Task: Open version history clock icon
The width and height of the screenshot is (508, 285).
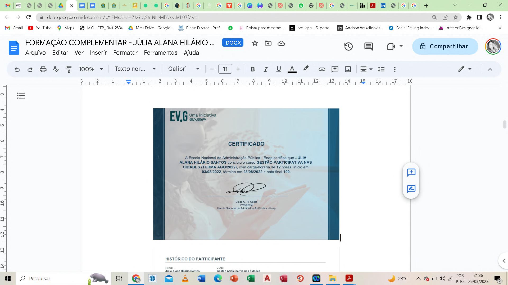Action: pos(348,46)
